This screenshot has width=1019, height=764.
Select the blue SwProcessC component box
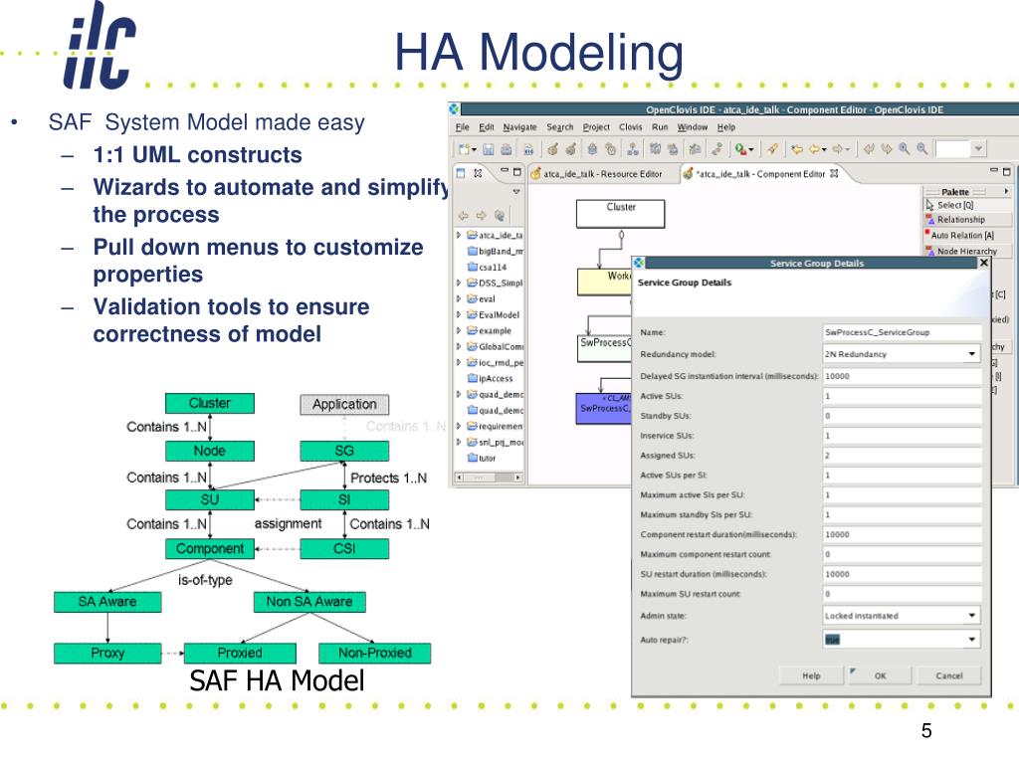pos(604,409)
